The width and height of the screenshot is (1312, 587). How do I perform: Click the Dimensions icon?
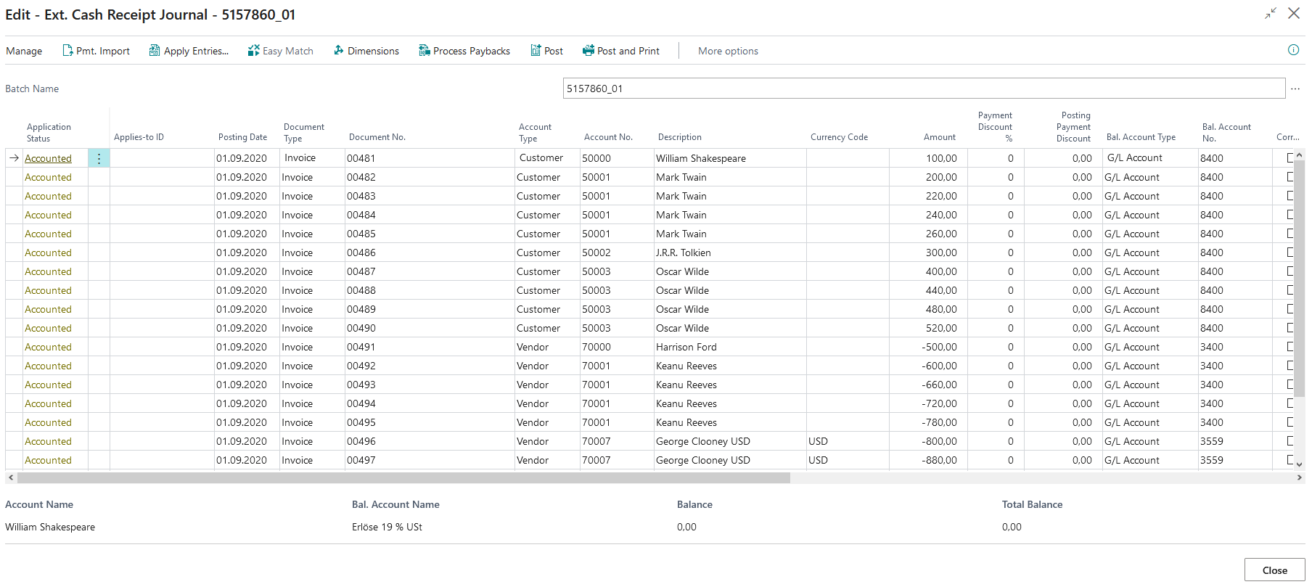coord(339,51)
